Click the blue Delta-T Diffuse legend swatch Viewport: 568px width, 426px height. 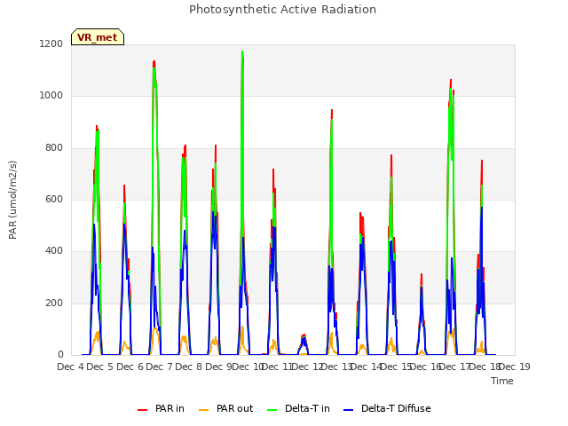[x=348, y=410]
